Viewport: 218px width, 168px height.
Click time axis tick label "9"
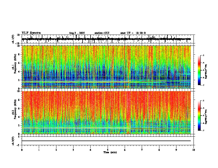tap(176, 150)
